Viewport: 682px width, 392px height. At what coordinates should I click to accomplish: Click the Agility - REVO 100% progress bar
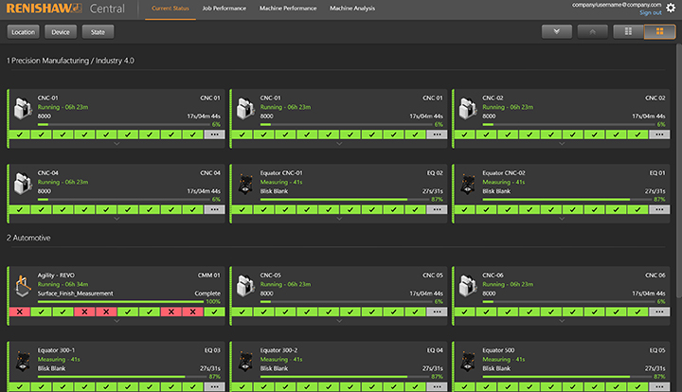coord(120,302)
